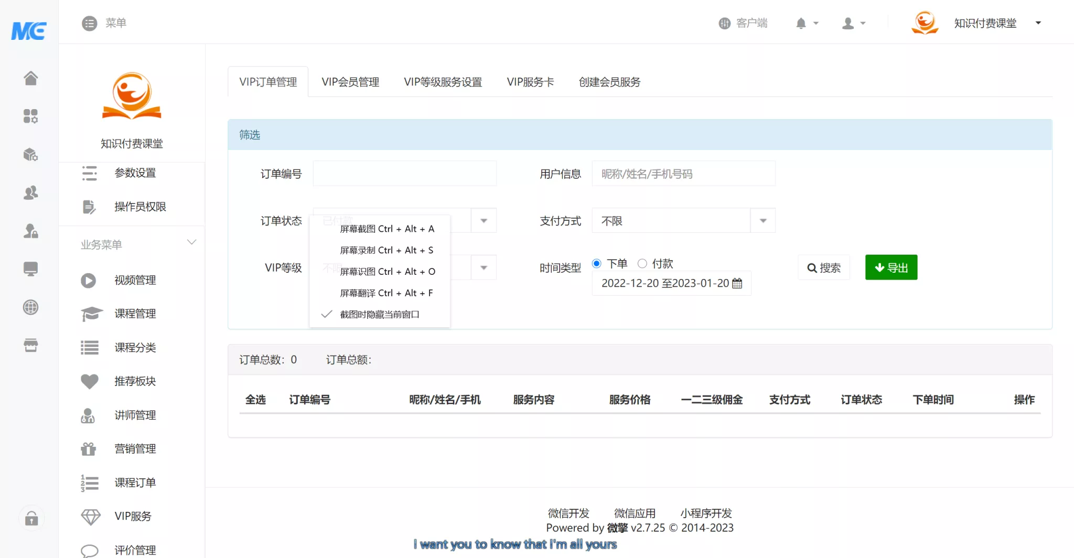
Task: Click the 微擎 link in footer
Action: point(617,528)
